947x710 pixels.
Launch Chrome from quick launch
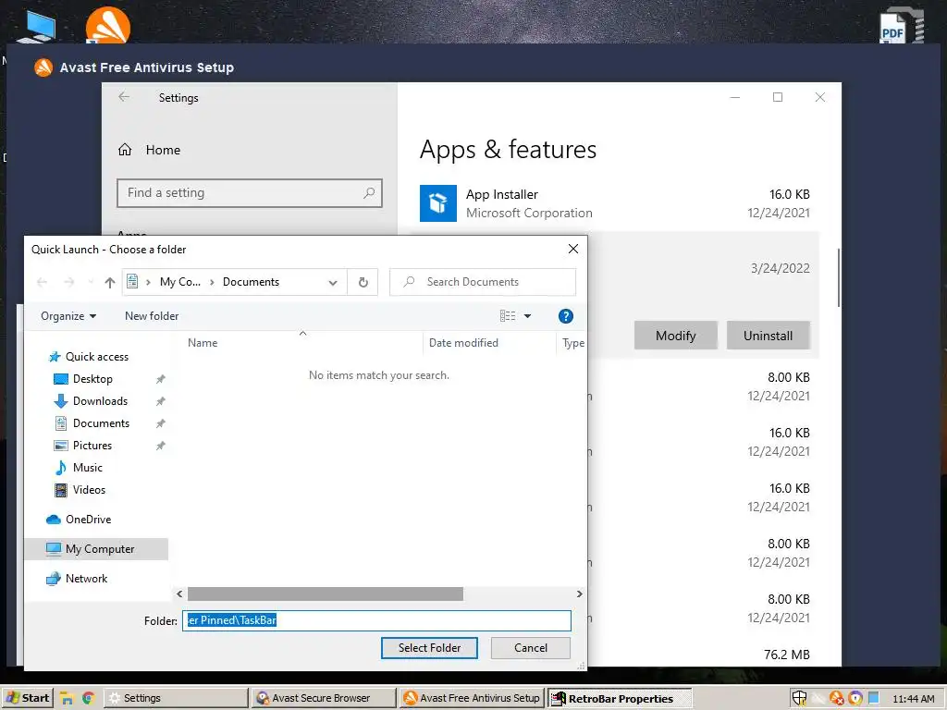click(x=88, y=699)
